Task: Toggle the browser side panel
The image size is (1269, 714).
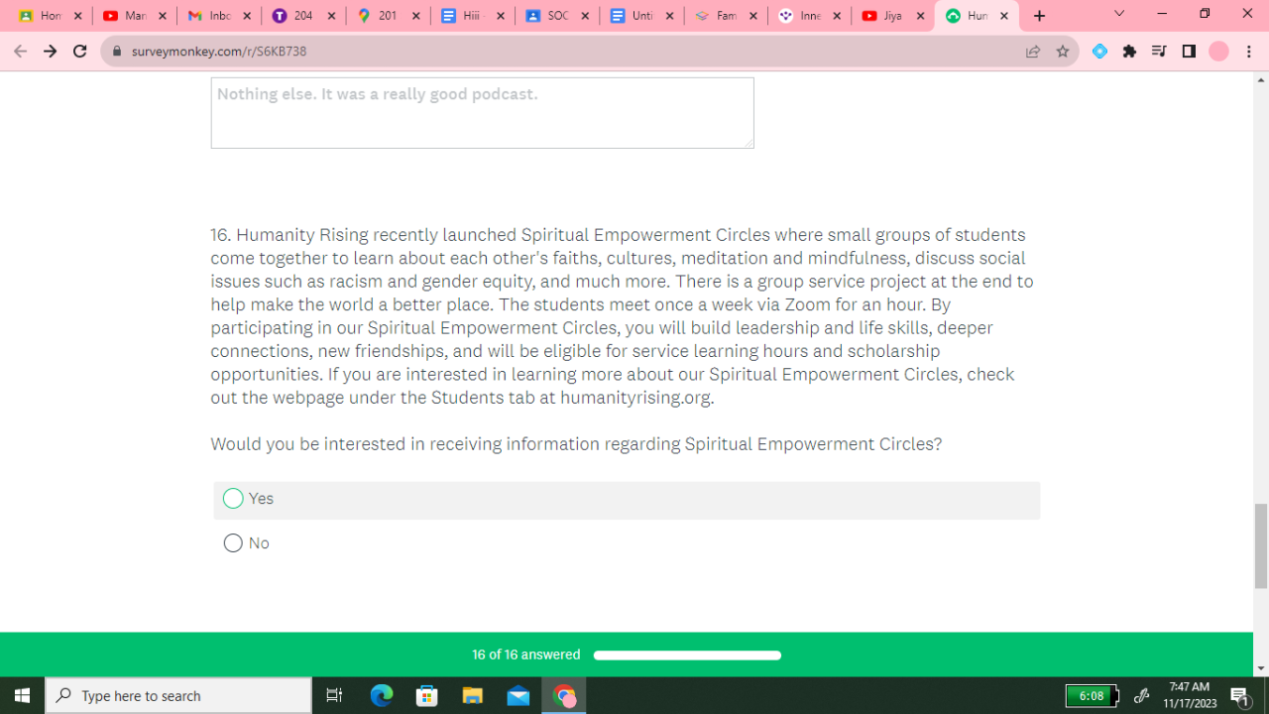Action: click(1189, 52)
